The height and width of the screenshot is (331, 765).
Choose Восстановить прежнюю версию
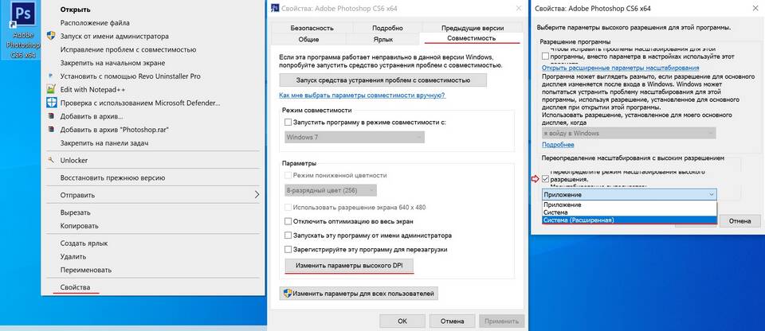coord(112,178)
